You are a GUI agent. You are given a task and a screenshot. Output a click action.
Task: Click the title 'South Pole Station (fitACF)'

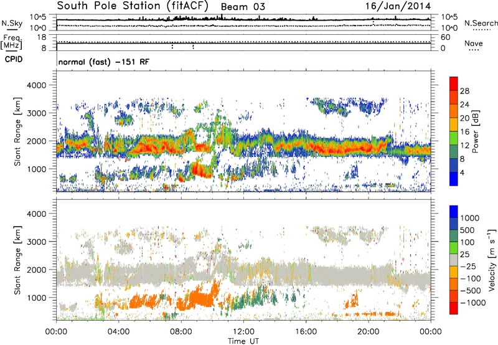(133, 6)
